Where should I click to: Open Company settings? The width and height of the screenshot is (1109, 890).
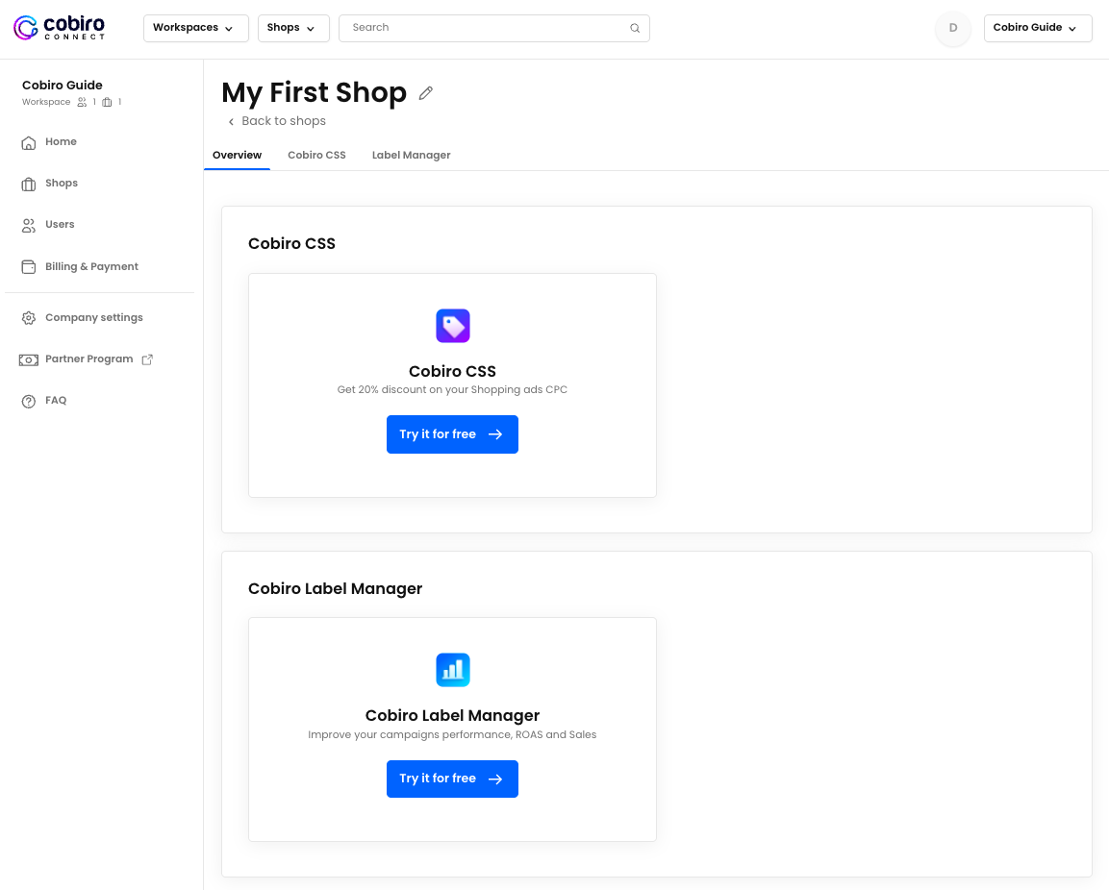pyautogui.click(x=94, y=317)
